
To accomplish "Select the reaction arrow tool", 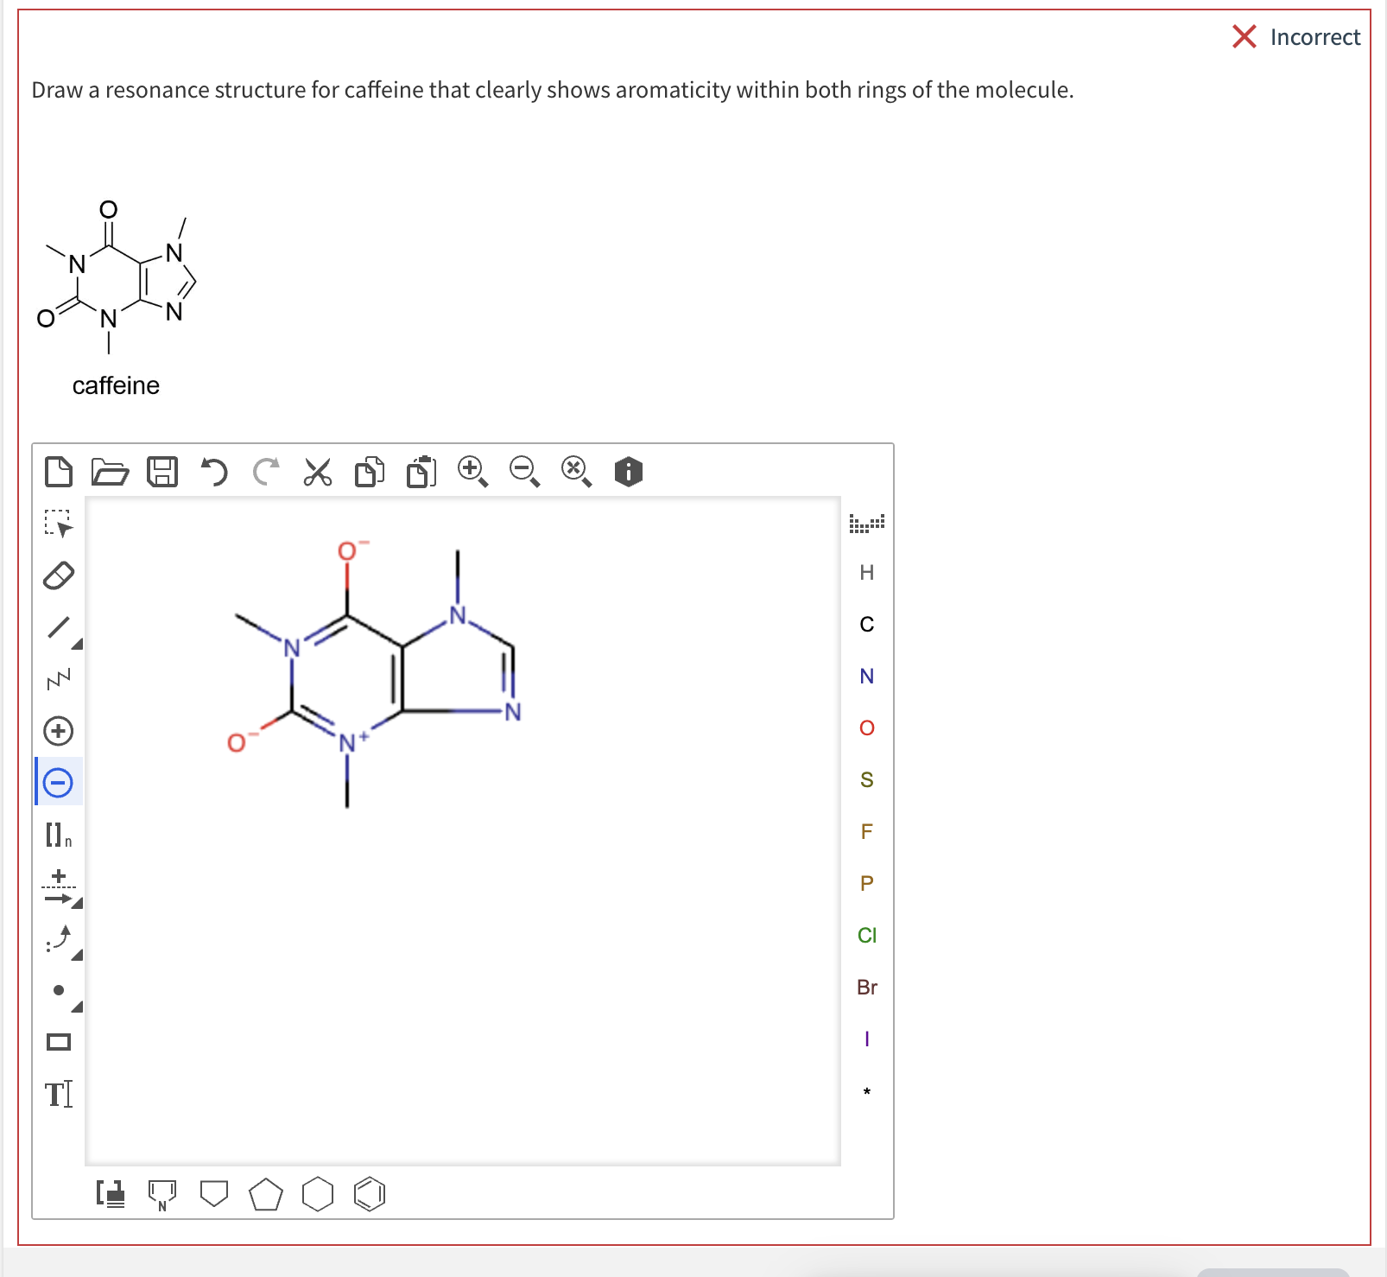I will 59,886.
